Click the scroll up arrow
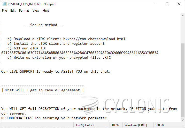The width and height of the screenshot is (185, 128). [x=183, y=16]
